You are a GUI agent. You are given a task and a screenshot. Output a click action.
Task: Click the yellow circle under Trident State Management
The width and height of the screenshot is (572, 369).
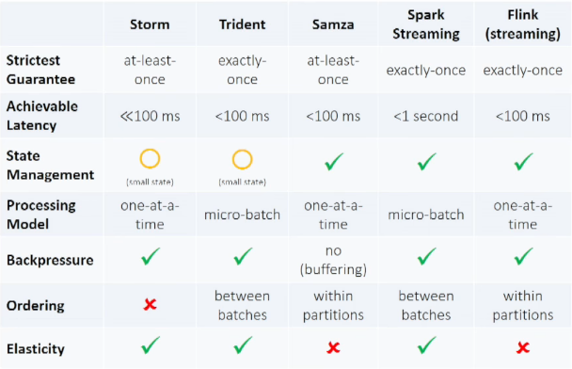(242, 159)
